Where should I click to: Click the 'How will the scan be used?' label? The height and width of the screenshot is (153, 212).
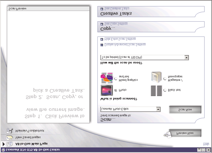pos(121,63)
